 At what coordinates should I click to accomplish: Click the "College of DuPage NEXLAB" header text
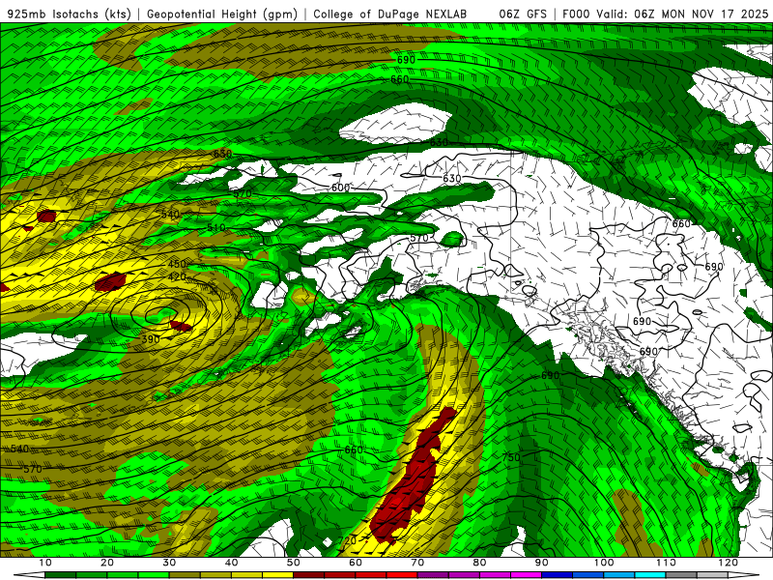tap(389, 14)
